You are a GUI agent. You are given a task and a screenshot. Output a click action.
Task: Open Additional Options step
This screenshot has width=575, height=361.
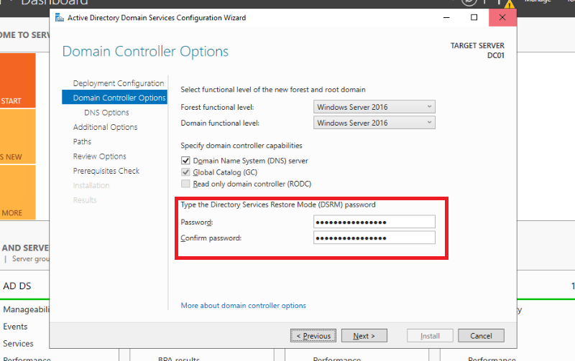pos(105,127)
